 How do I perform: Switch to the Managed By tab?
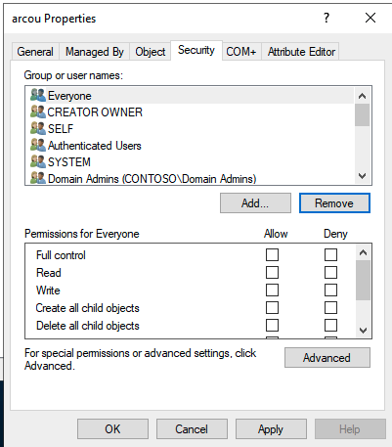95,52
